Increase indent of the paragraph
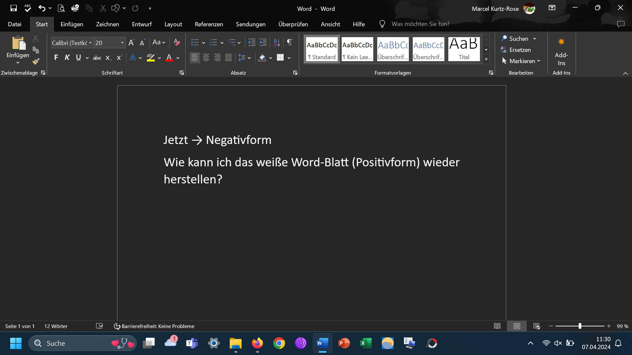632x355 pixels. pyautogui.click(x=263, y=42)
